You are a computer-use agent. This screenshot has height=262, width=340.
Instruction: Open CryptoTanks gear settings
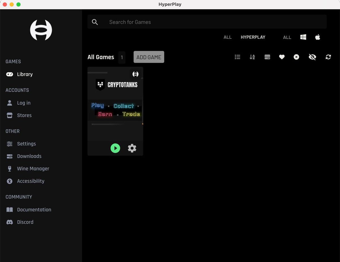point(132,148)
